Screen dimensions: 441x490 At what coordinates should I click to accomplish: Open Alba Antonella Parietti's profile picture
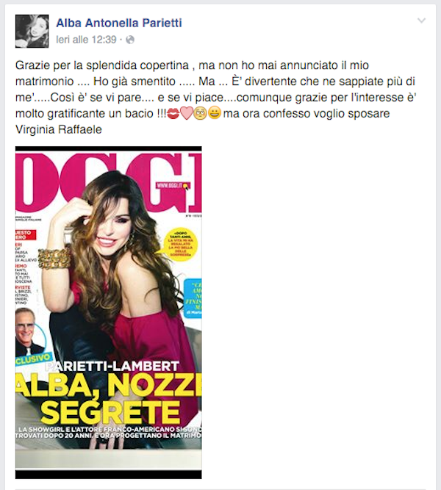pyautogui.click(x=32, y=32)
